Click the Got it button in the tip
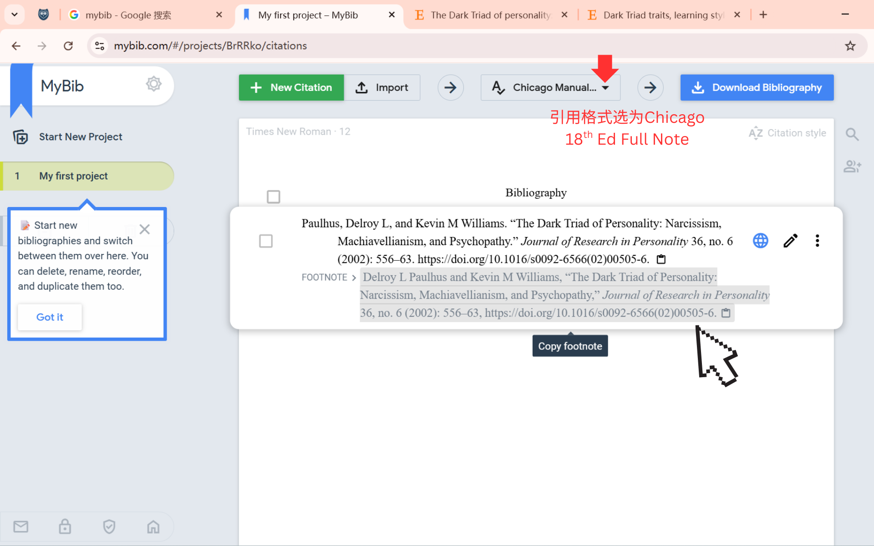 click(50, 317)
